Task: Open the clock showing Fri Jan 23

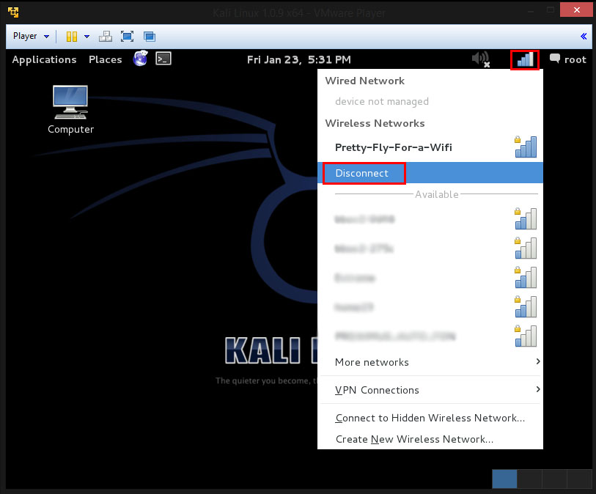Action: (299, 59)
